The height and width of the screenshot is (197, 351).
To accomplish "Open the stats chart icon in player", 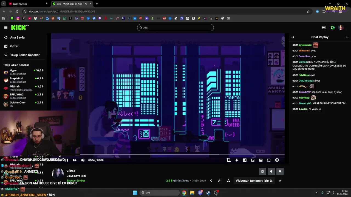I will point(245,160).
